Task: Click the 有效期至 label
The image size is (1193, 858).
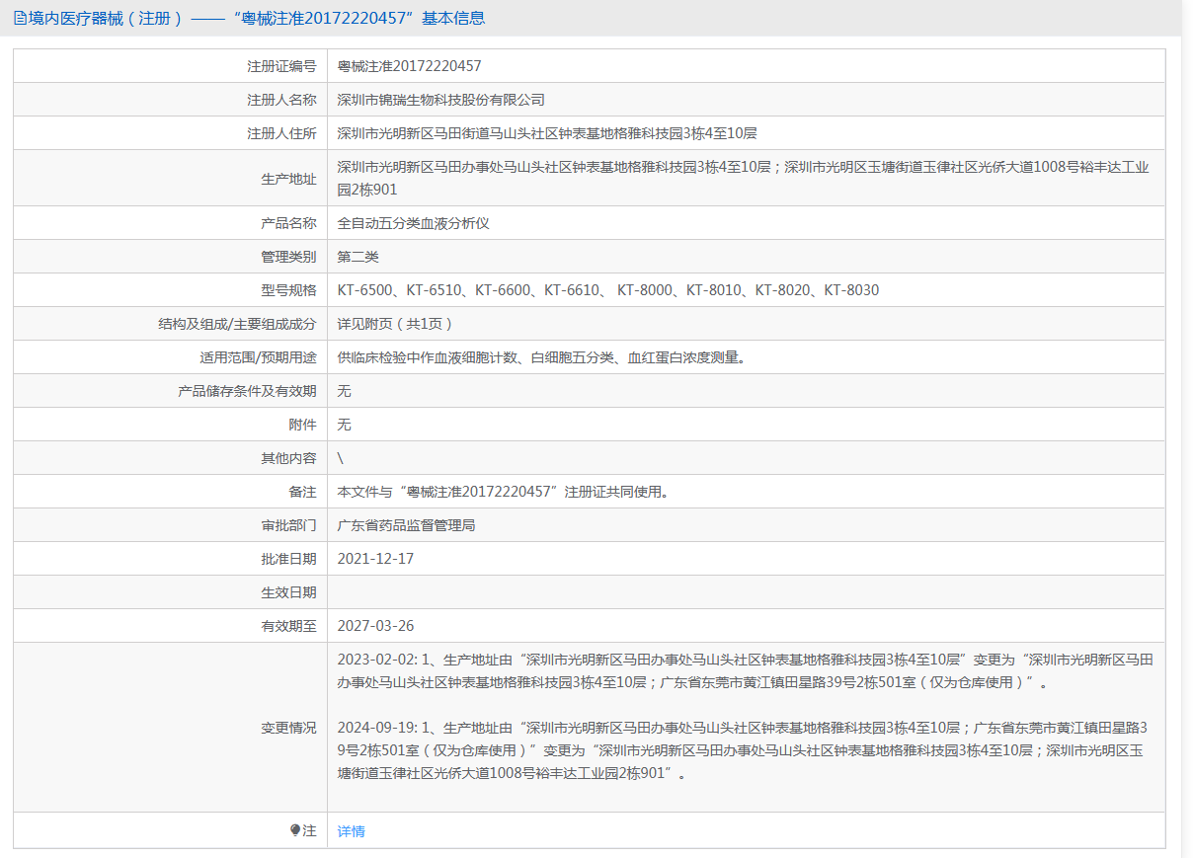Action: (288, 626)
